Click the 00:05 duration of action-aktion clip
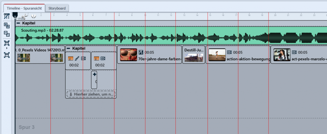Viewport: 327px width, 134px height. 238,52
